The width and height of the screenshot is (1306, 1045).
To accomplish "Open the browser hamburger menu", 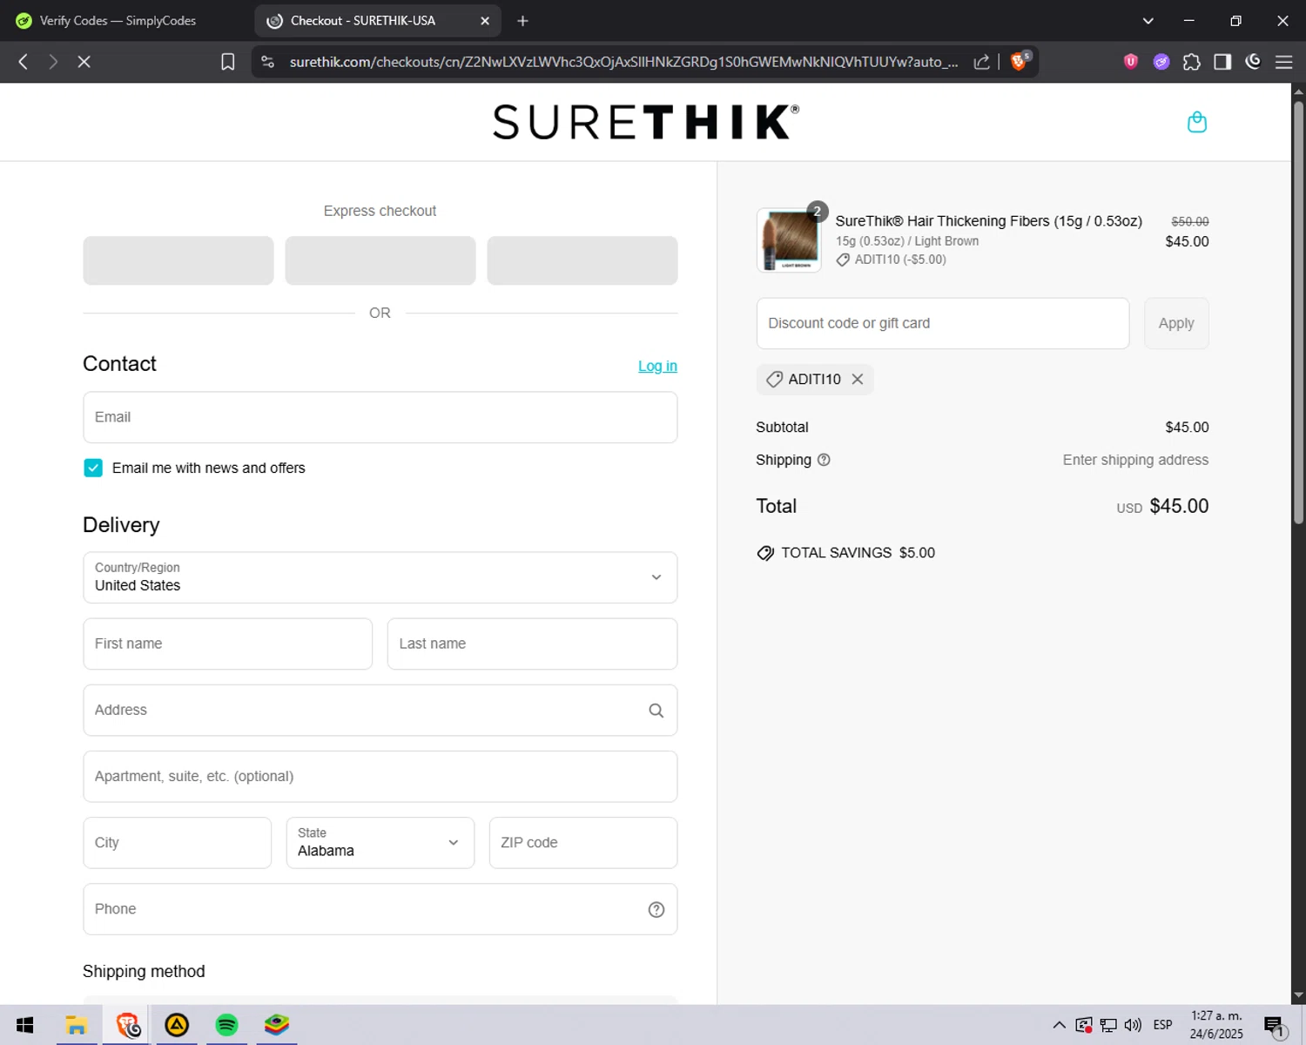I will [x=1283, y=62].
